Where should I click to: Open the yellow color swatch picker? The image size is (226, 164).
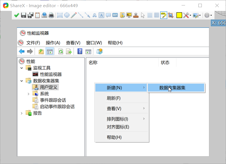(x=179, y=15)
